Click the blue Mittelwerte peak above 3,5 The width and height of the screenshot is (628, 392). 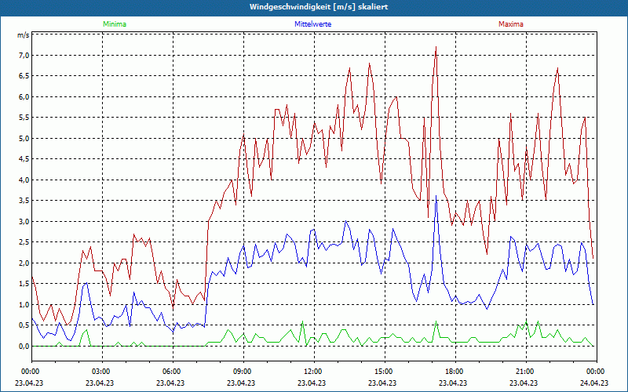pos(436,197)
